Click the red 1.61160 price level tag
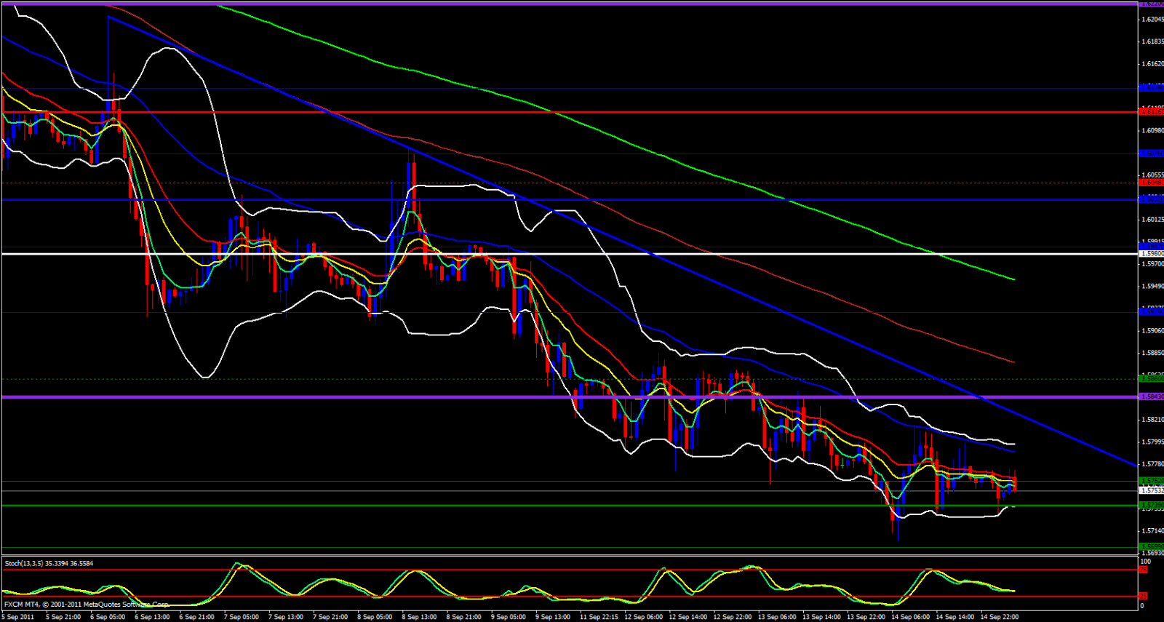This screenshot has width=1164, height=622. (x=1151, y=111)
